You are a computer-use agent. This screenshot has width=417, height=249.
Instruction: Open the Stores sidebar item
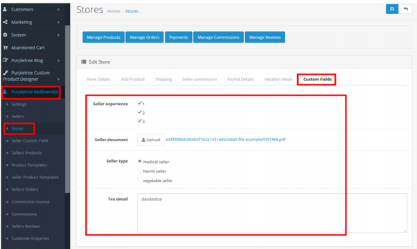[17, 129]
